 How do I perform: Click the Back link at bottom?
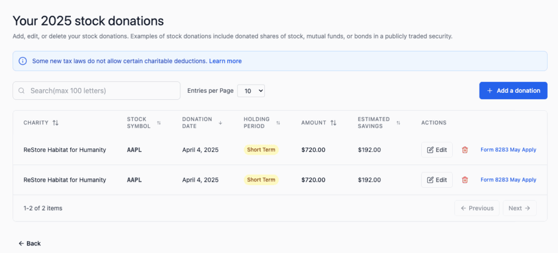pos(29,243)
